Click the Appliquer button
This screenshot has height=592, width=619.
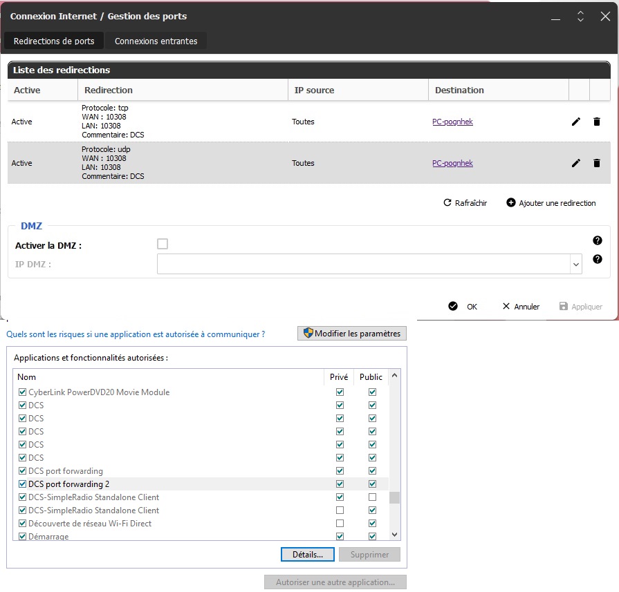(x=581, y=307)
